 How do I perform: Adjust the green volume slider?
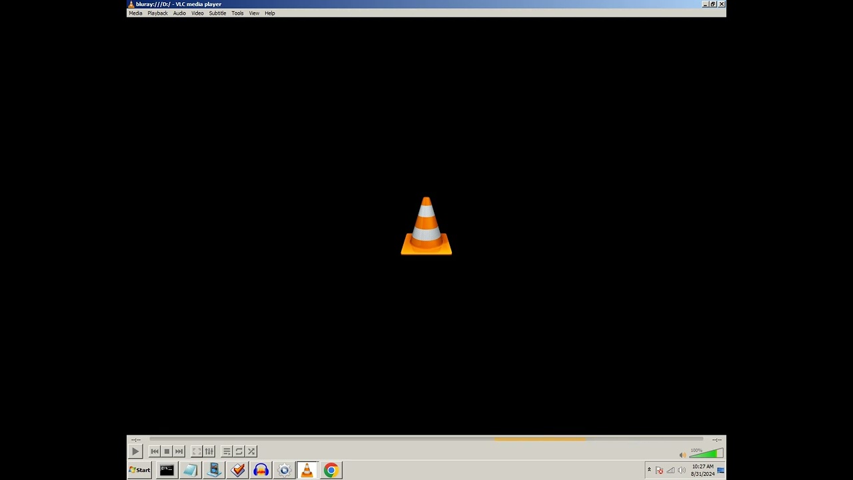(706, 453)
